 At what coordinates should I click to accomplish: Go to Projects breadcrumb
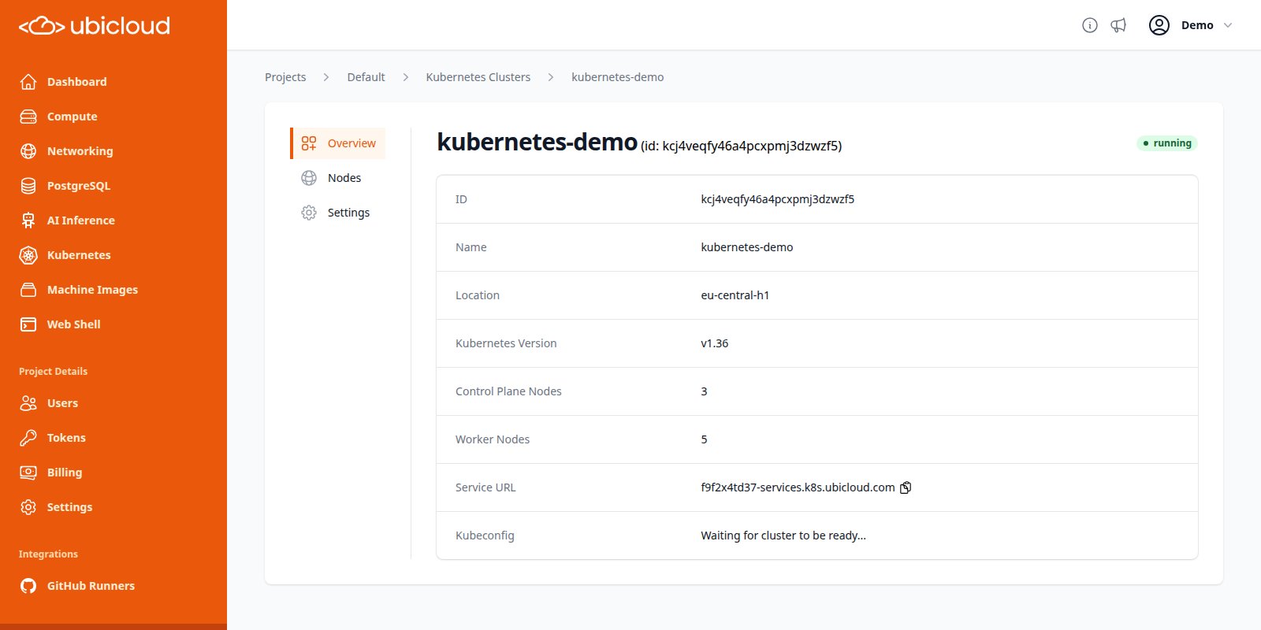coord(285,77)
